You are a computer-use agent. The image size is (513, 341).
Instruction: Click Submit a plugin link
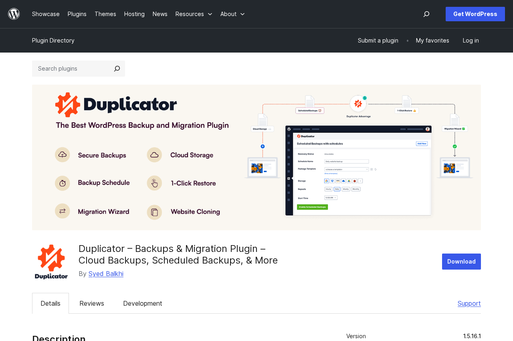378,41
